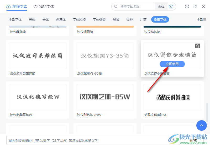Image resolution: width=210 pixels, height=147 pixels.
Task: Open the feedback chat bubble icon
Action: click(x=187, y=7)
